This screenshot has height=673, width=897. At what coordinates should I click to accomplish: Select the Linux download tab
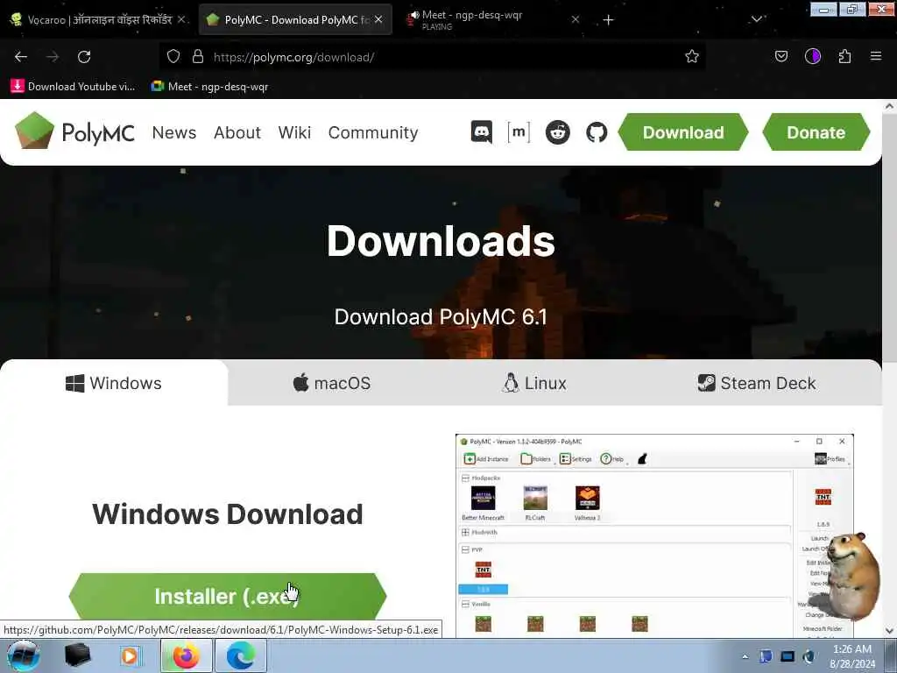tap(533, 383)
